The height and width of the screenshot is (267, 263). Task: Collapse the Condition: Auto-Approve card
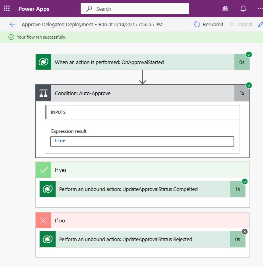tap(143, 93)
